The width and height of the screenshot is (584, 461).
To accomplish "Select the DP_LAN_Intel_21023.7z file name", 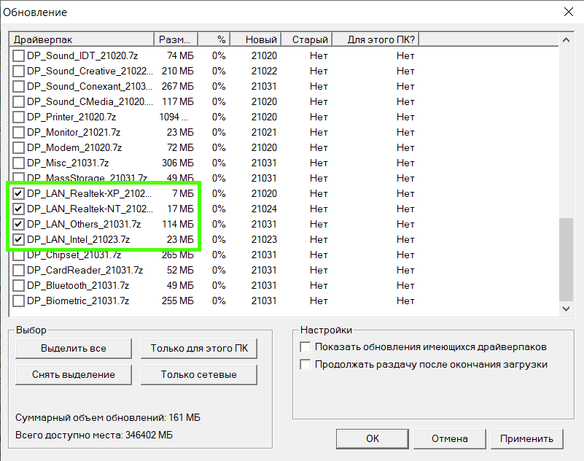I will click(x=78, y=239).
